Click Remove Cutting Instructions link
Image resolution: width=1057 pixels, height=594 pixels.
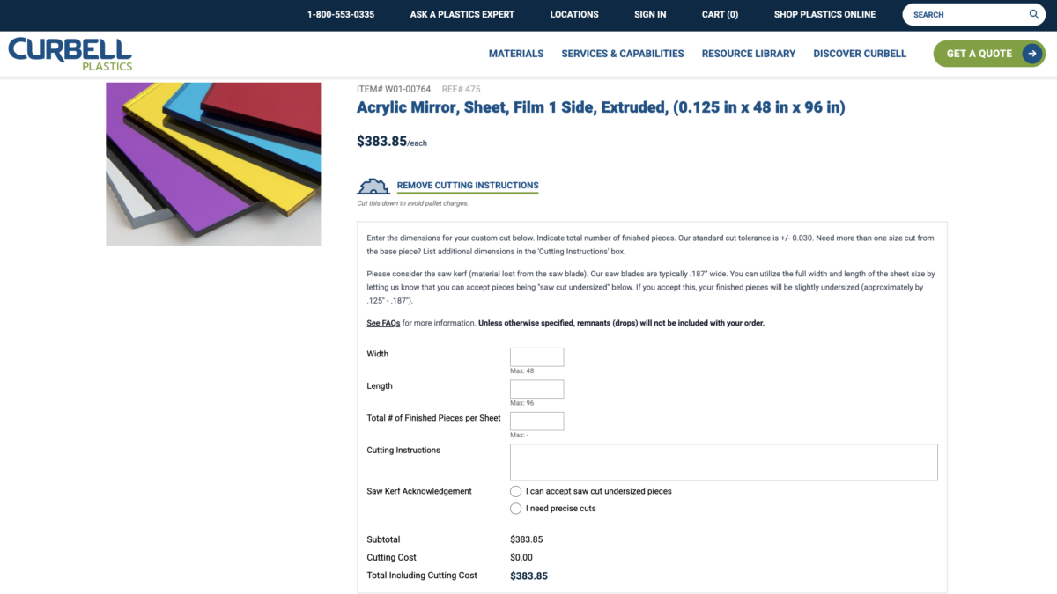(x=468, y=186)
